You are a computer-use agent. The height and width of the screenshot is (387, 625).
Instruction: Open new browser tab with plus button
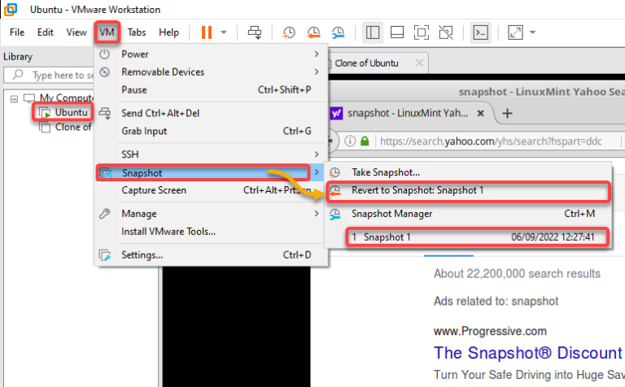[x=507, y=113]
